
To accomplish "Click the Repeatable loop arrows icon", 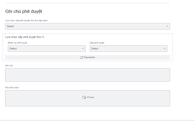I will 82,57.
